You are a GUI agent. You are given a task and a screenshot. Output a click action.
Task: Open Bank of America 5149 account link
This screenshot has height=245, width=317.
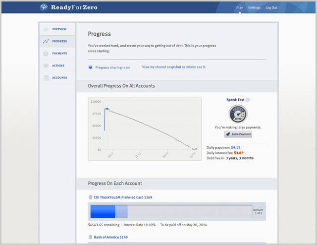111,237
